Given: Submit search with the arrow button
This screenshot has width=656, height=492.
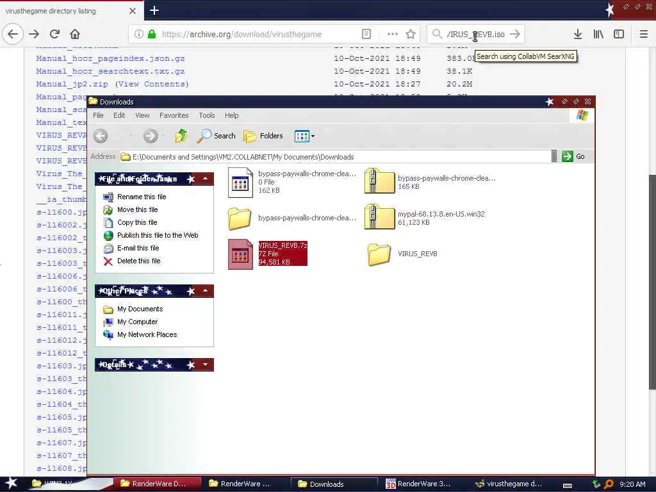Looking at the screenshot, I should click(x=515, y=34).
